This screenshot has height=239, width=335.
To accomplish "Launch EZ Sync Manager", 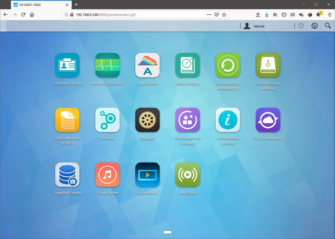I will [x=268, y=120].
